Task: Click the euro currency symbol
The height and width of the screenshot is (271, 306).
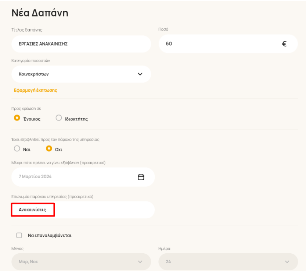Action: tap(284, 44)
